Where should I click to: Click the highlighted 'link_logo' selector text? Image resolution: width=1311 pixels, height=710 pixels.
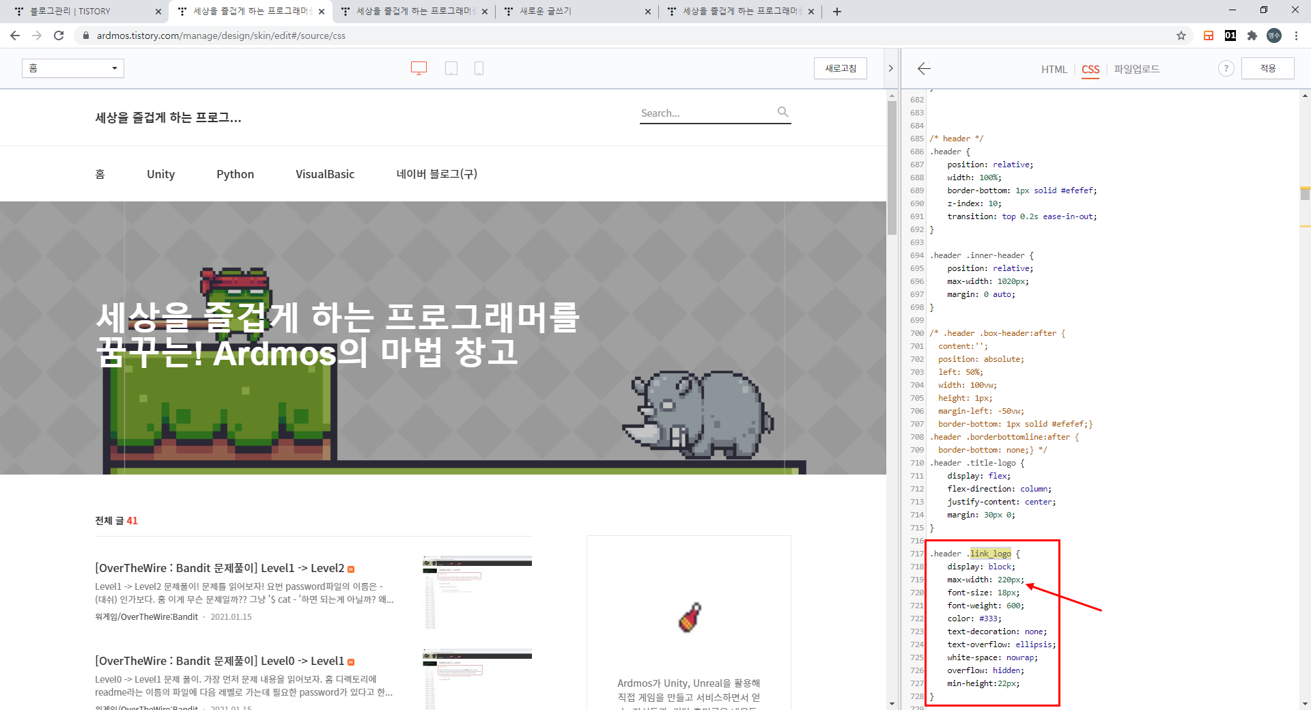point(991,554)
